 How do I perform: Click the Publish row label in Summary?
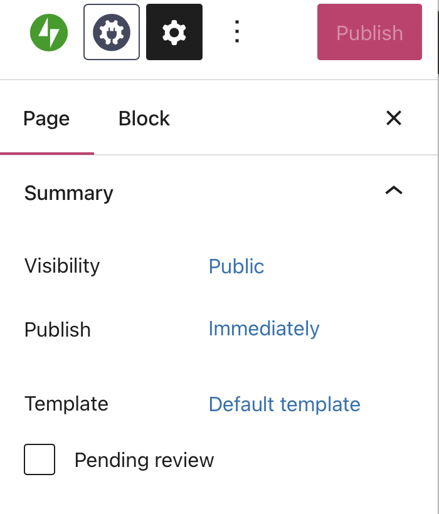[58, 330]
